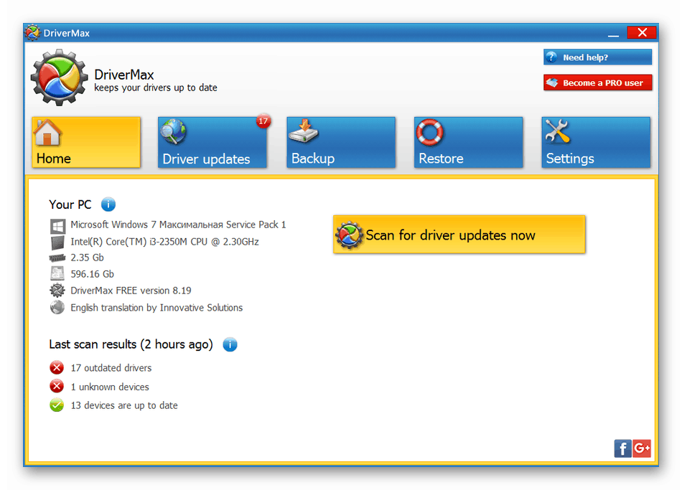
Task: Click info icon beside Last scan results
Action: [x=230, y=344]
